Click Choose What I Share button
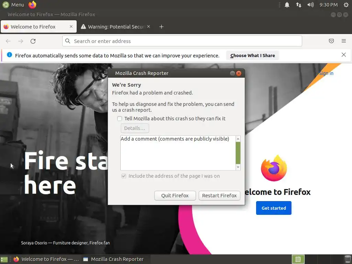Viewport: 352px width, 264px height. pyautogui.click(x=253, y=55)
